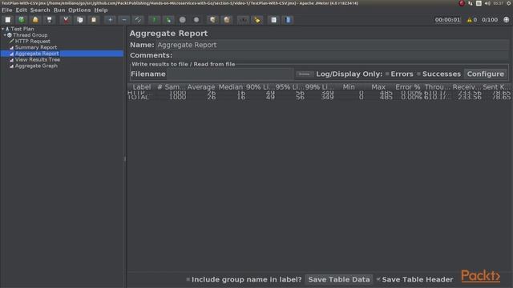Select Aggregate Graph in the tree
The height and width of the screenshot is (288, 513).
pos(36,66)
